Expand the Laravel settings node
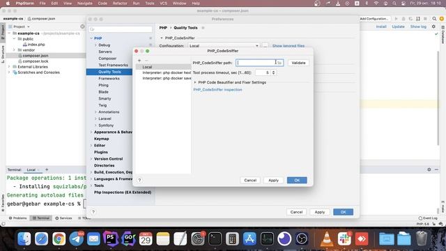446x251 pixels. click(x=95, y=119)
